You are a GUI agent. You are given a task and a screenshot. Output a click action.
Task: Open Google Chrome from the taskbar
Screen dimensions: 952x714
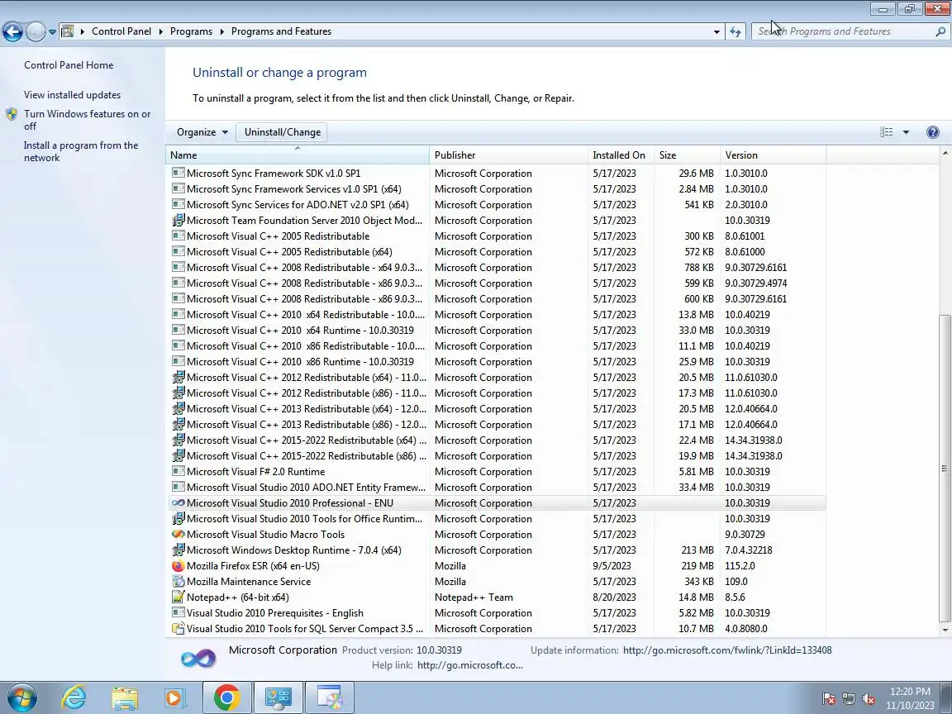(x=226, y=697)
